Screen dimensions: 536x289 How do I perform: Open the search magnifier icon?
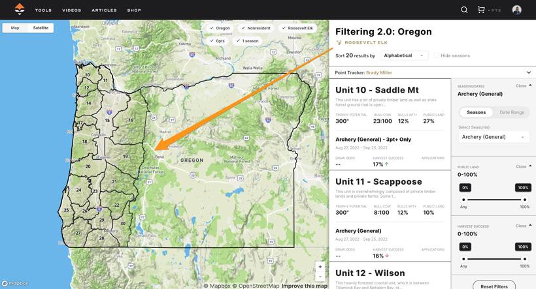tap(464, 10)
